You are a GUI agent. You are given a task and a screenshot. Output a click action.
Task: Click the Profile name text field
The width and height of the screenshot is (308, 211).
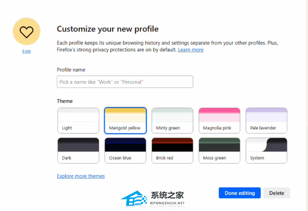point(125,82)
